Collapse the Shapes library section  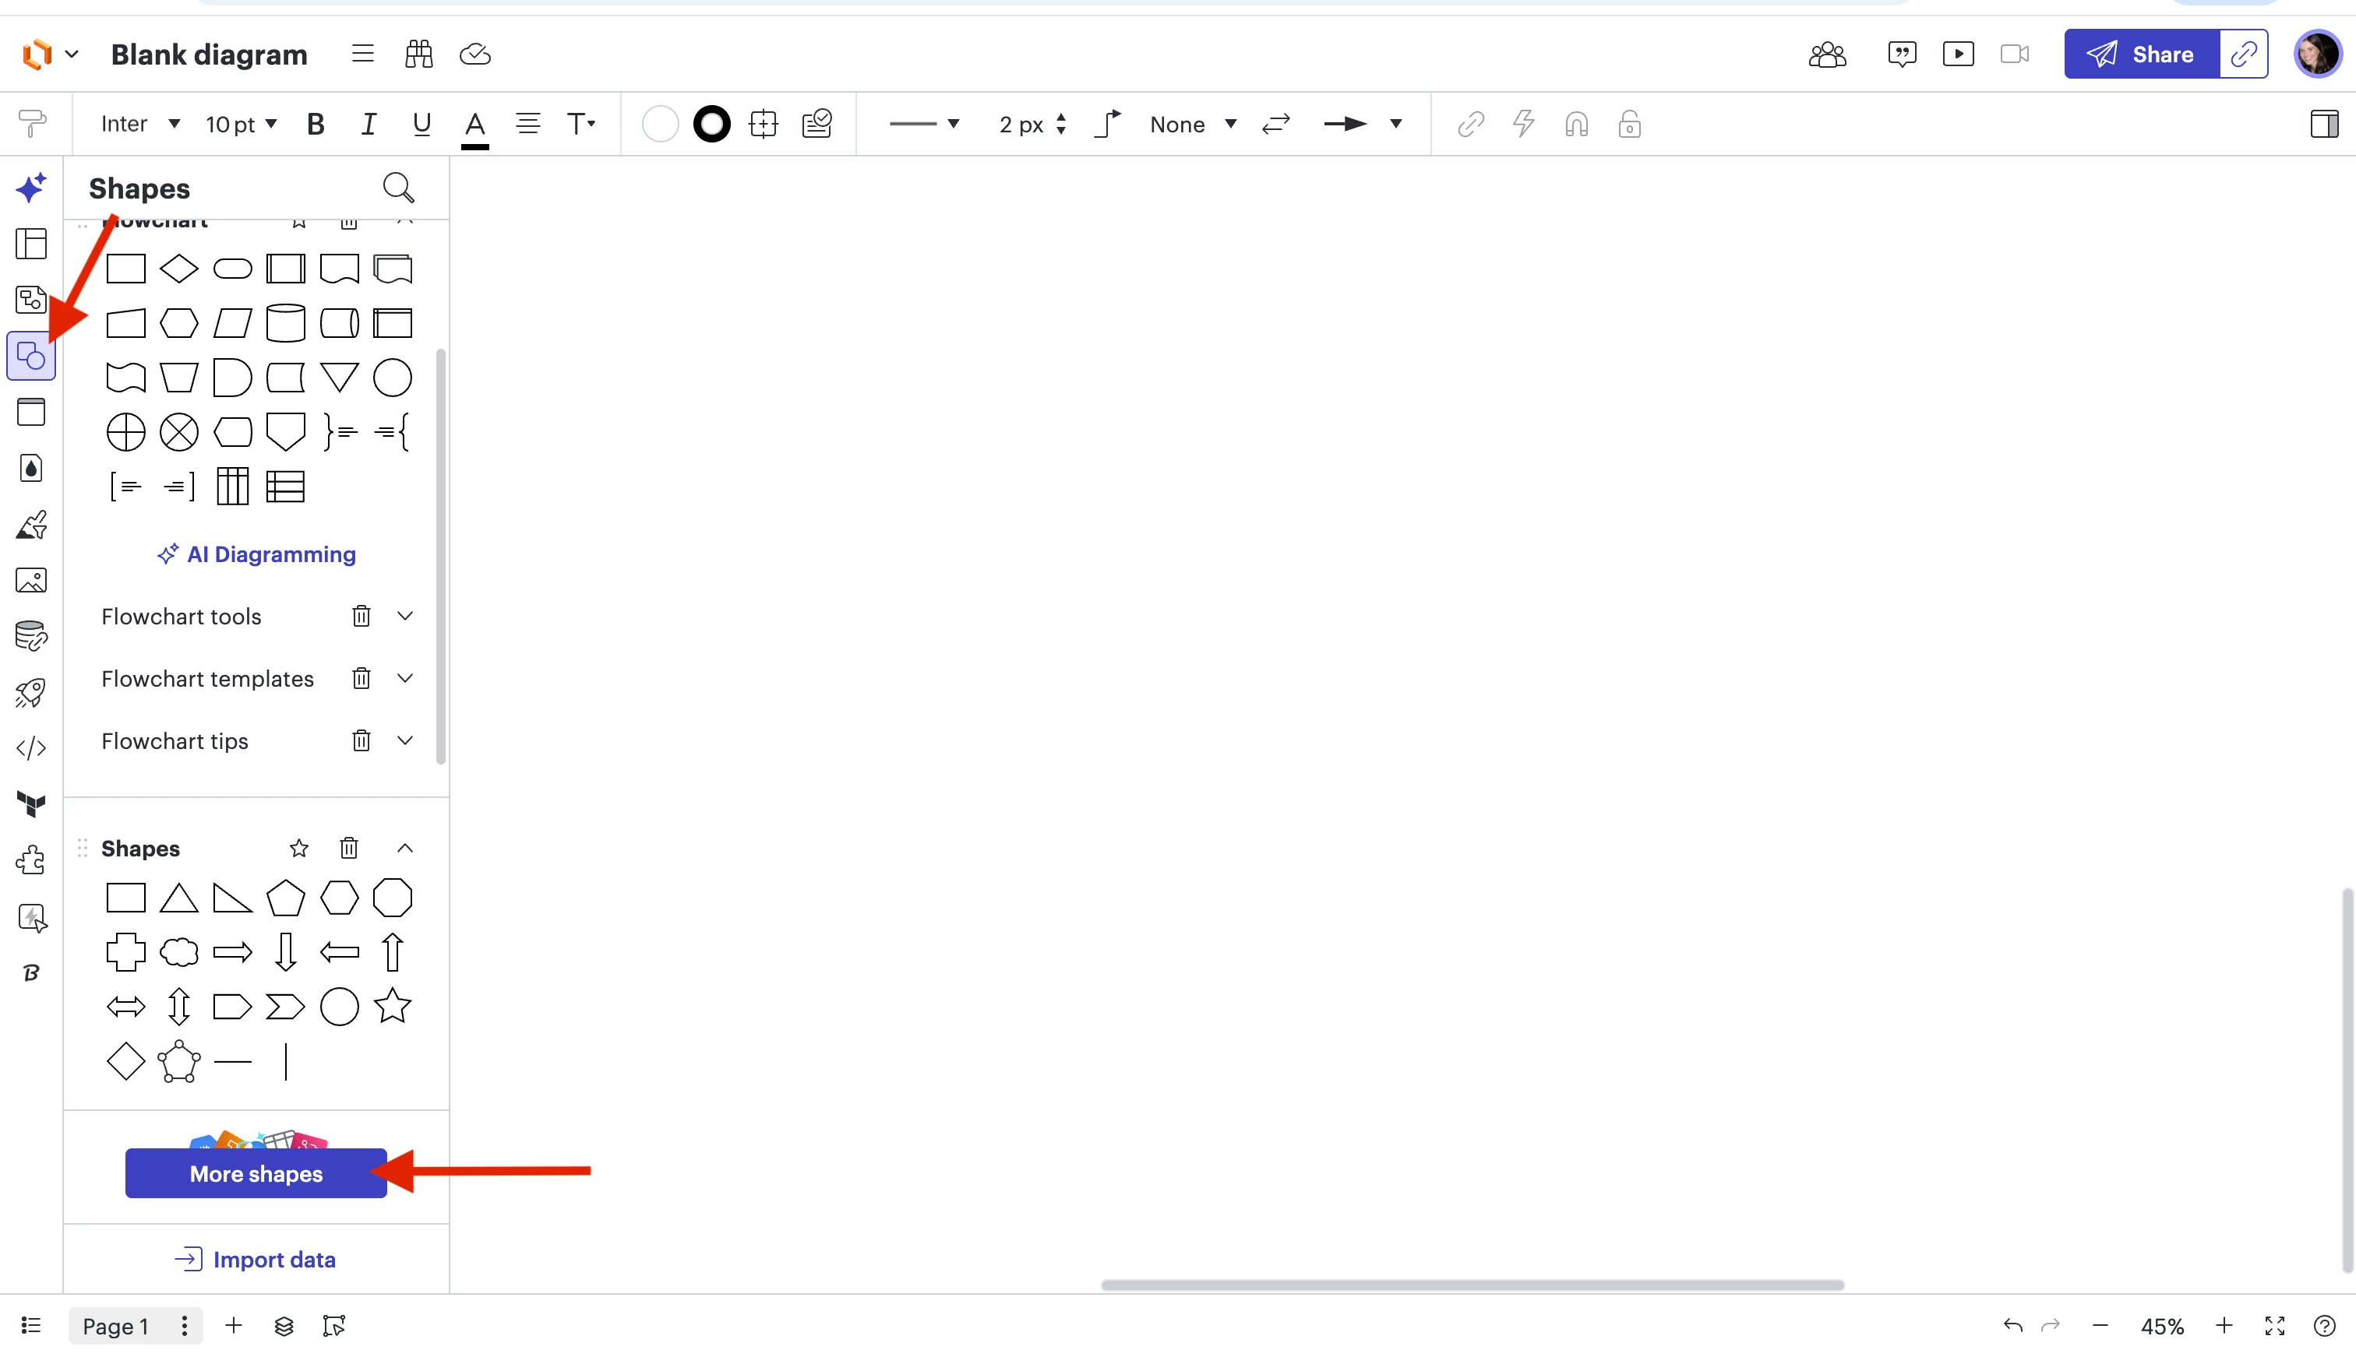[405, 848]
